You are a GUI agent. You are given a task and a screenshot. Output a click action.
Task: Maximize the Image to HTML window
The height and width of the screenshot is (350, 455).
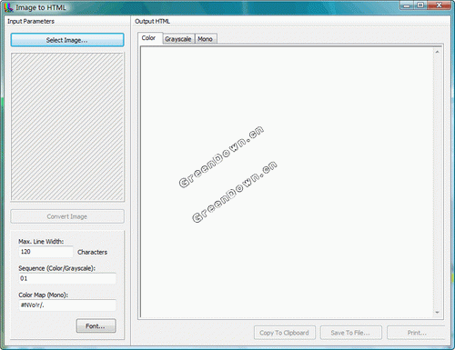420,5
